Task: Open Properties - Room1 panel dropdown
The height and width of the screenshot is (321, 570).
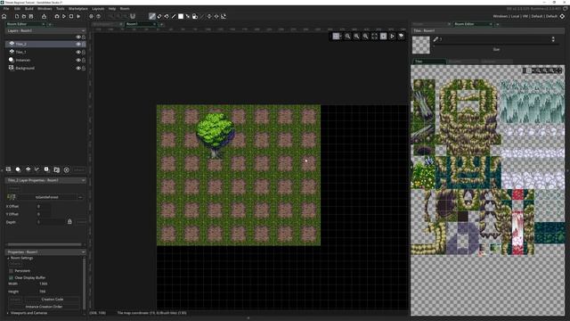Action: 83,251
